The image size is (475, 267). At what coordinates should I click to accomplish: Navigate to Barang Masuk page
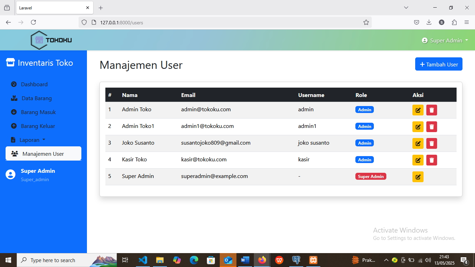pos(38,112)
